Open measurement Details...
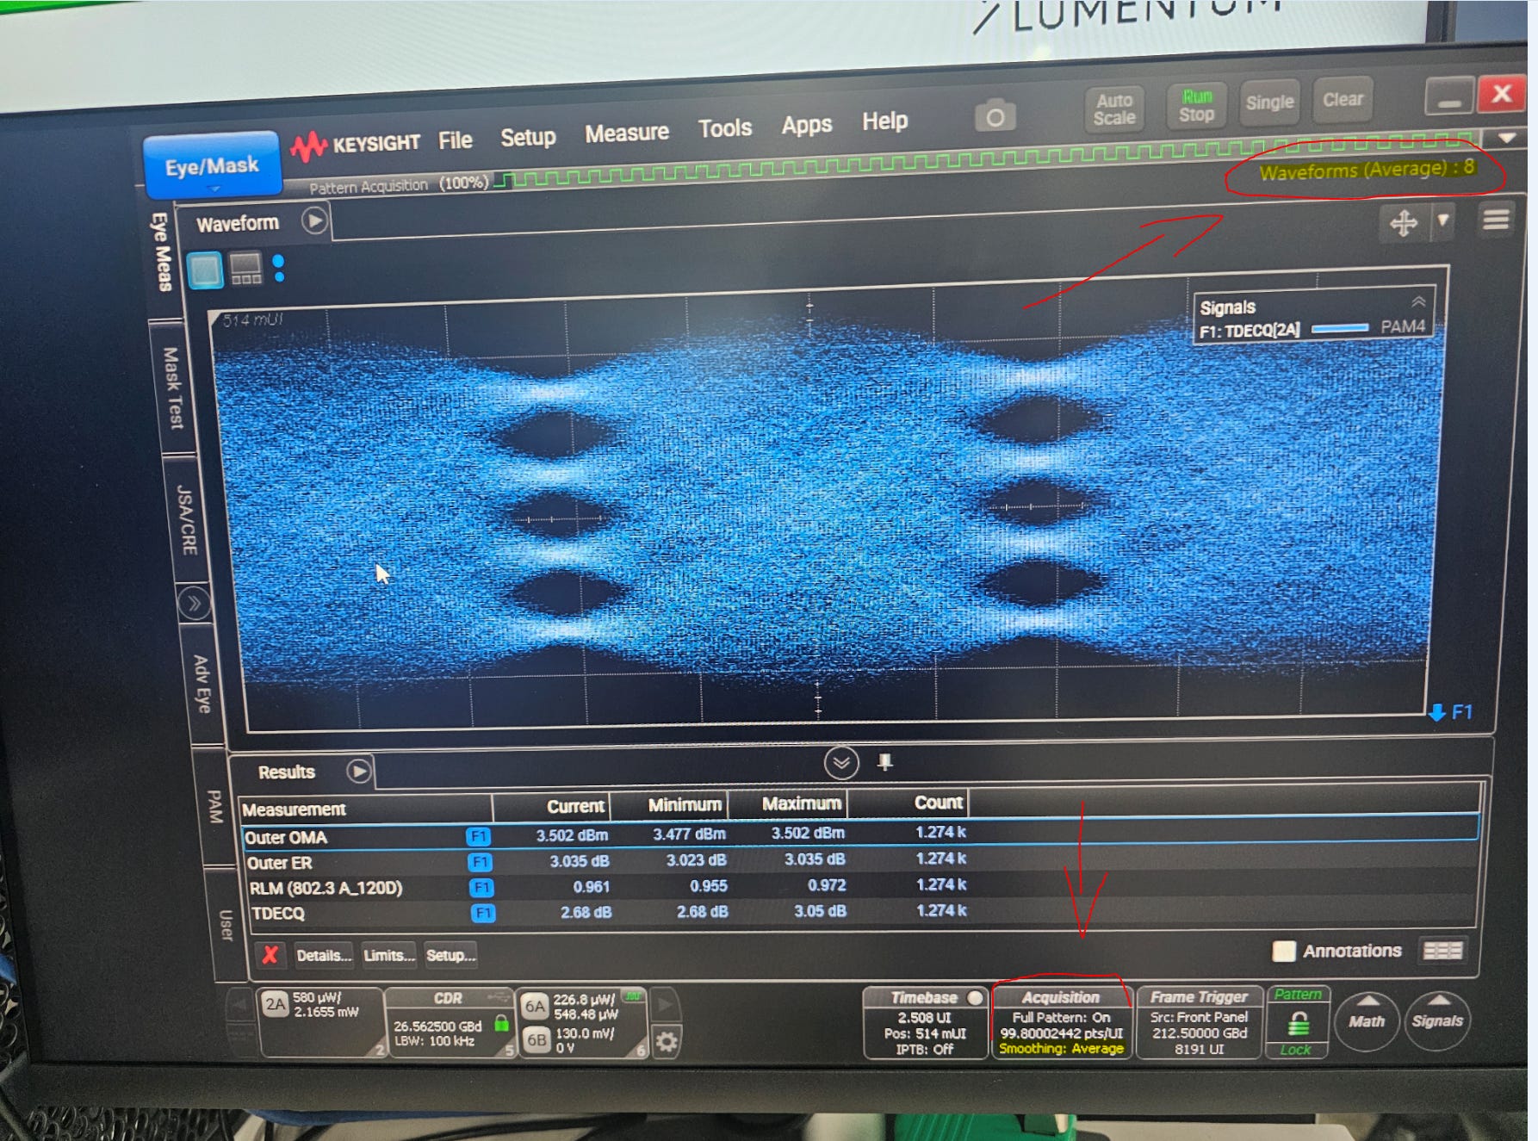1538x1141 pixels. [x=324, y=955]
